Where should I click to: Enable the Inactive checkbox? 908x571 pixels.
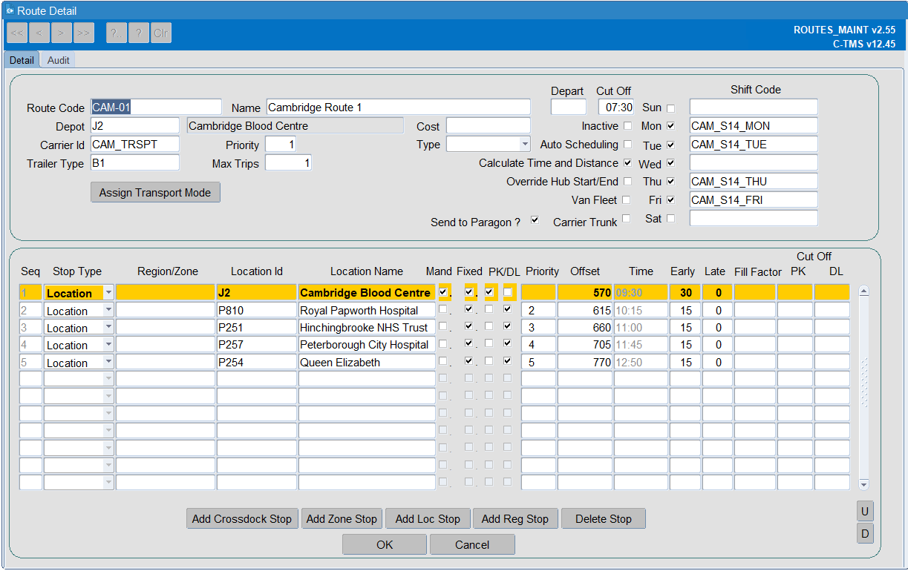click(627, 126)
